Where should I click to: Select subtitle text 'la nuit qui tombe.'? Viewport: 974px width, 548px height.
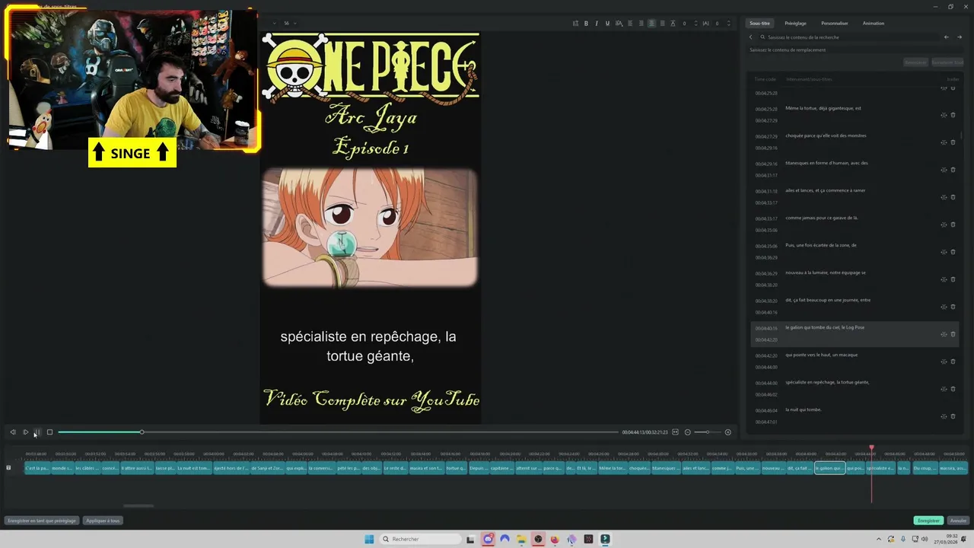pos(803,409)
